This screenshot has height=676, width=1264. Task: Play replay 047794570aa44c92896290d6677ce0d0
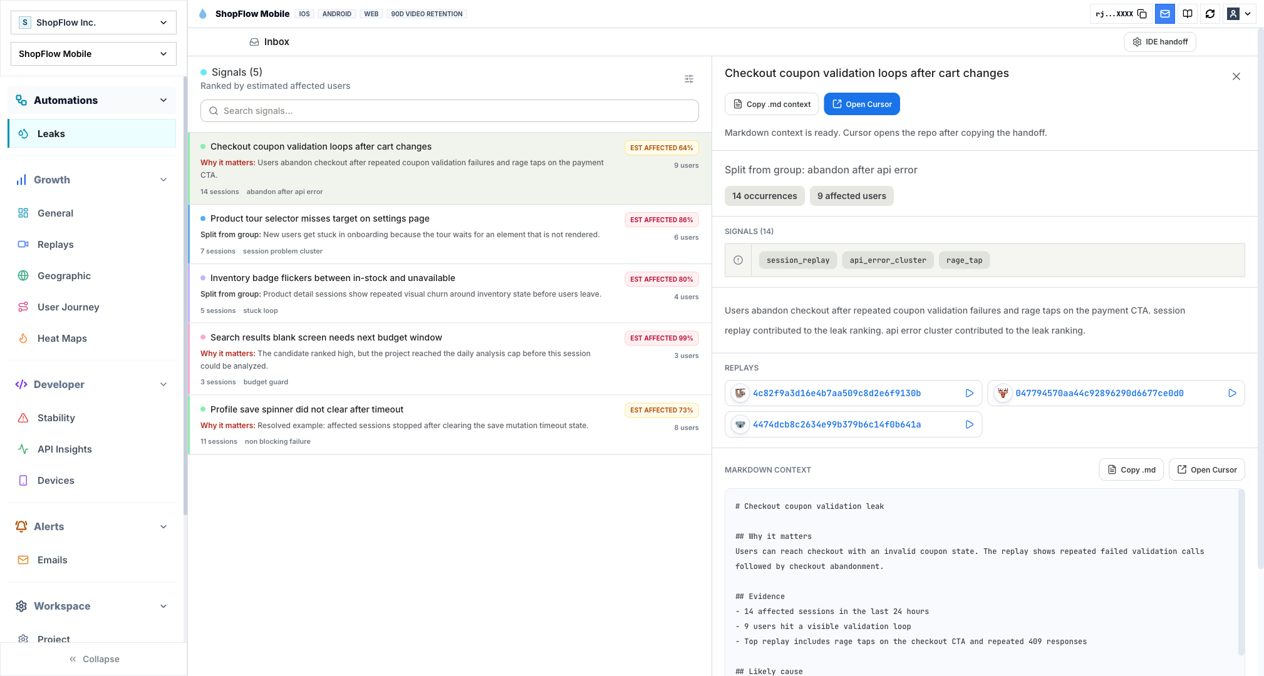(x=1232, y=393)
